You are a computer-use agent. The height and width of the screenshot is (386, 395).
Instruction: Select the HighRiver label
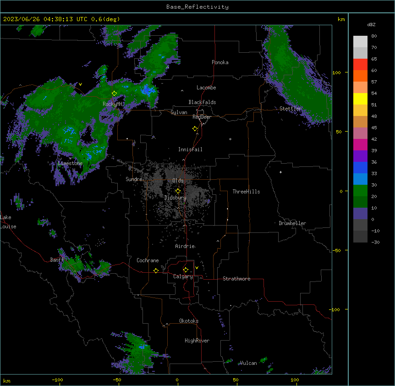[x=197, y=341]
